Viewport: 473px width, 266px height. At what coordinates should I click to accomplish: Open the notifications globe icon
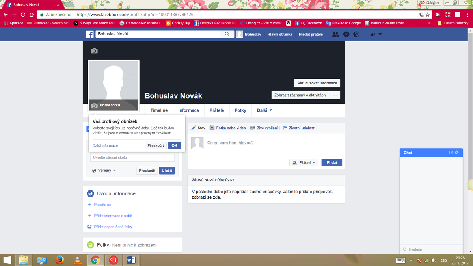356,34
